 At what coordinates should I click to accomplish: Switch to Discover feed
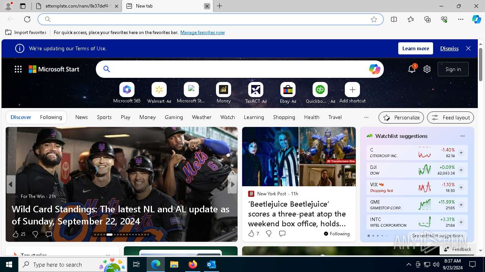(x=21, y=117)
